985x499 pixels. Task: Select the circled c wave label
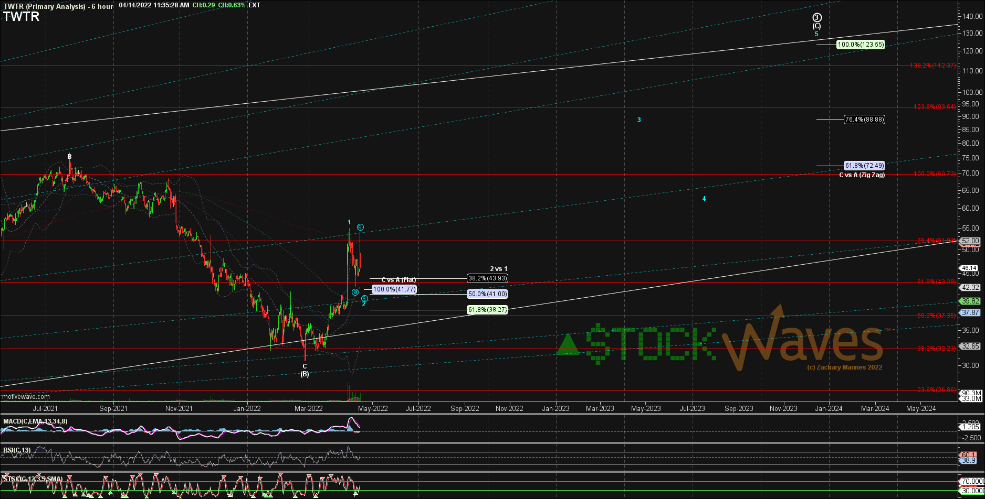pos(364,298)
